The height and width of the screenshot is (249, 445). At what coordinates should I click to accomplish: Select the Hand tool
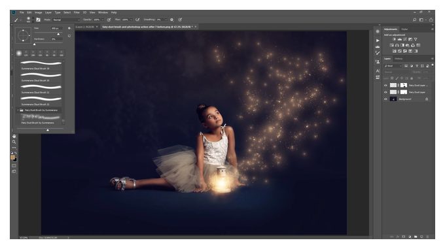click(14, 136)
